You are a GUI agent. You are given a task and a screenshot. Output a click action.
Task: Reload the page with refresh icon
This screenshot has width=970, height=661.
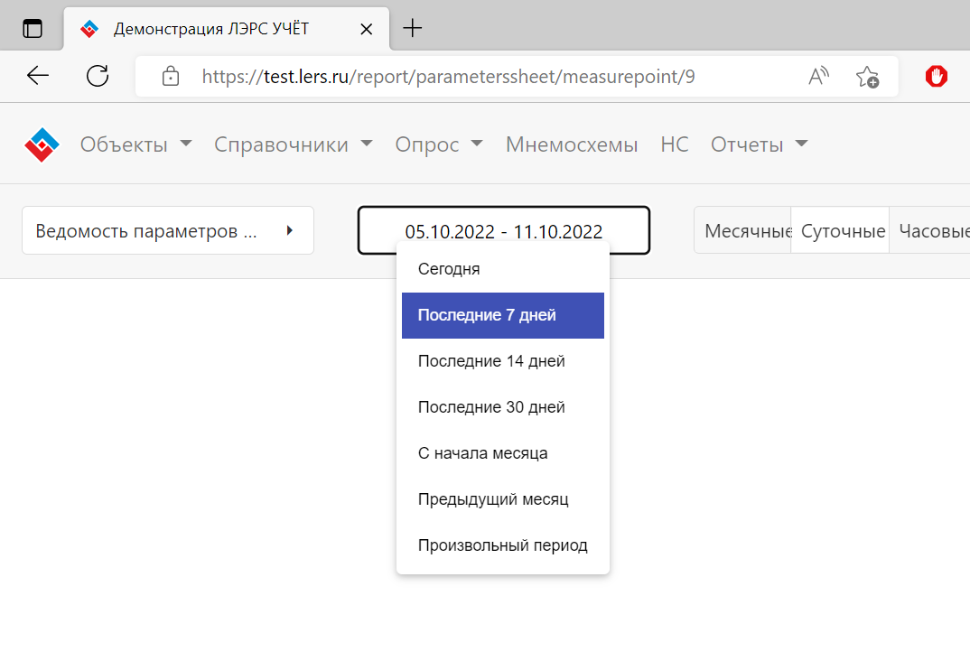97,76
